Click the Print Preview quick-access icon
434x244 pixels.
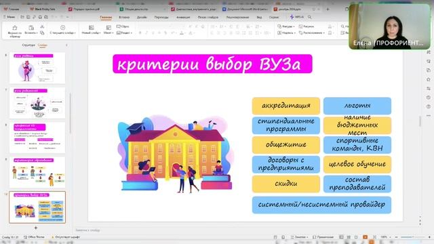[46, 17]
